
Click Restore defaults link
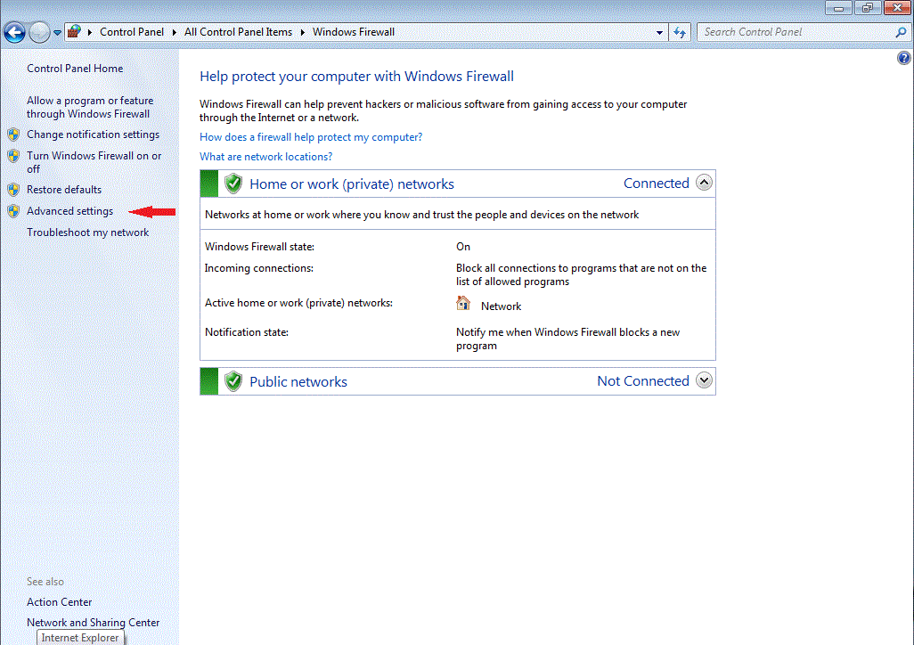coord(64,190)
